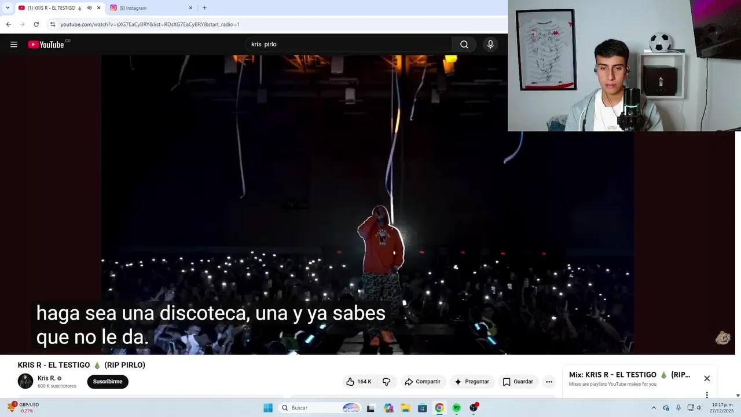Start voice search with the microphone icon
Image resolution: width=741 pixels, height=417 pixels.
click(490, 45)
